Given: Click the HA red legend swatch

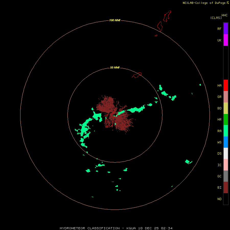Looking at the screenshot, I should (x=226, y=85).
